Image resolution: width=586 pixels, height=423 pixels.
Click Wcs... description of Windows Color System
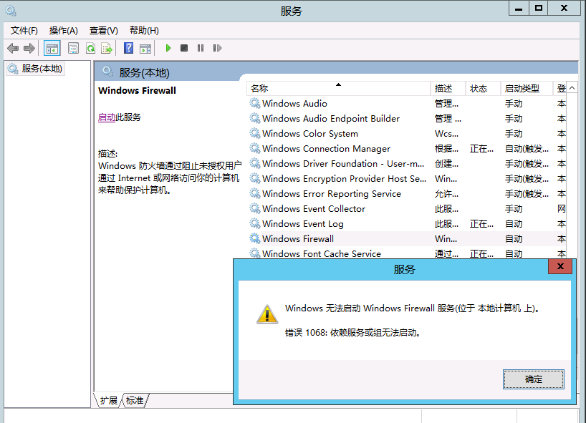coord(446,133)
